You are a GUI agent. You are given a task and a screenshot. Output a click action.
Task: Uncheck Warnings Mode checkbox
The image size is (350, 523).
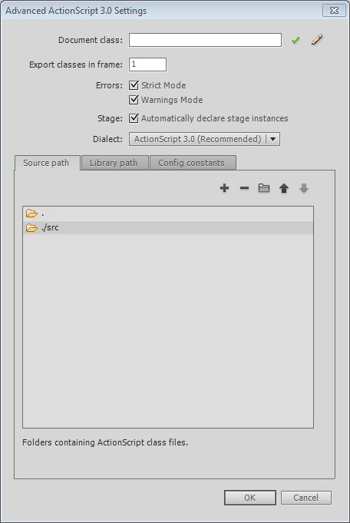[x=134, y=100]
